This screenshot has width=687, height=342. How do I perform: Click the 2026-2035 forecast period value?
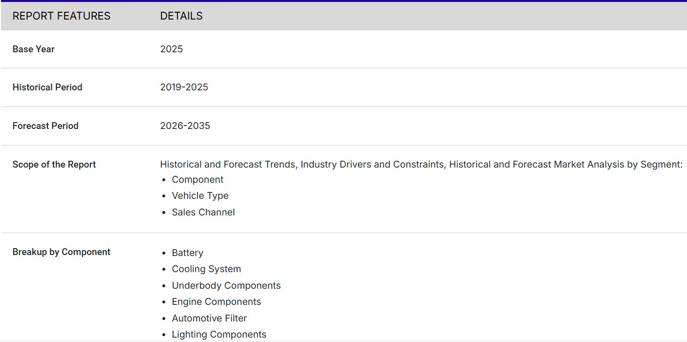click(185, 126)
